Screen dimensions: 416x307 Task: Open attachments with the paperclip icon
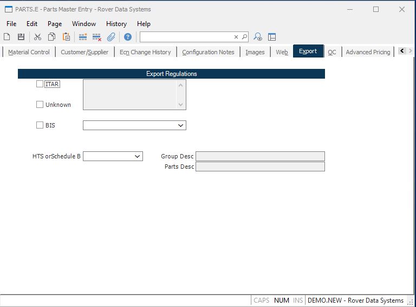111,37
